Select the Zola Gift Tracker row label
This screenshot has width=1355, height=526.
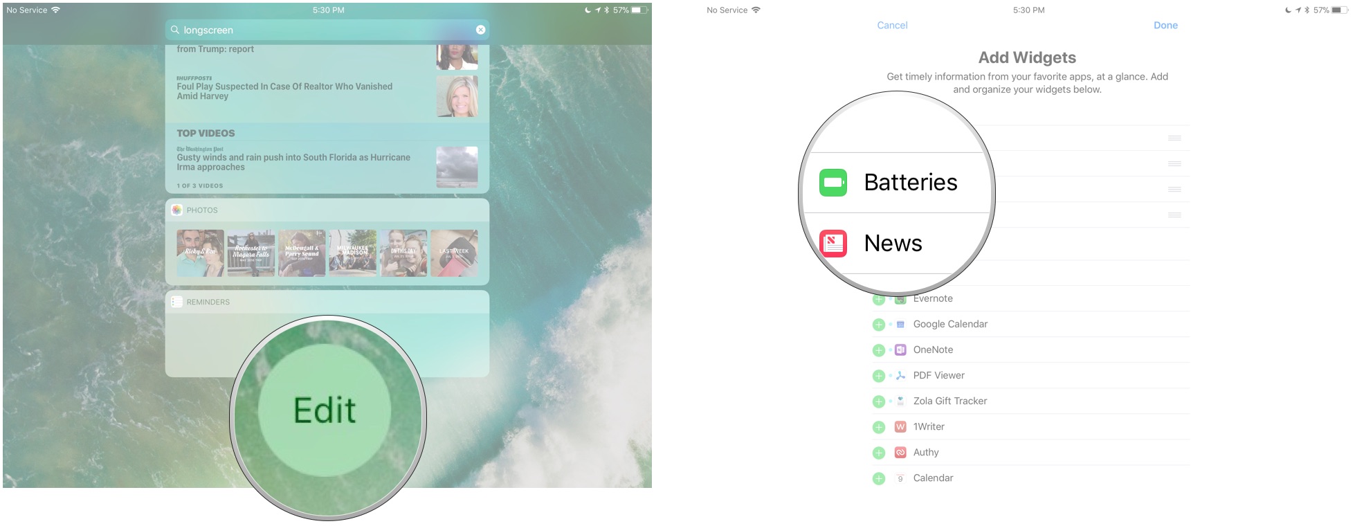pyautogui.click(x=950, y=401)
